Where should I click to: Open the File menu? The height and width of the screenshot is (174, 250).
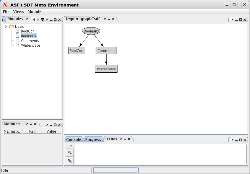6,12
